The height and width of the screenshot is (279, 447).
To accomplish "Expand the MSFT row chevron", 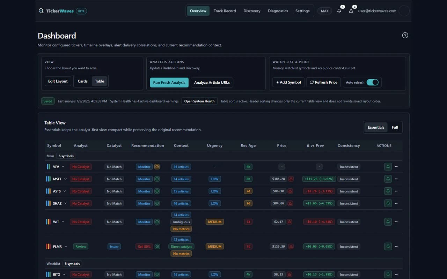I will coord(65,179).
